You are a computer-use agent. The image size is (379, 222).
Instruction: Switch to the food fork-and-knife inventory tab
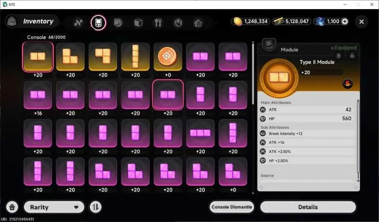(x=158, y=23)
